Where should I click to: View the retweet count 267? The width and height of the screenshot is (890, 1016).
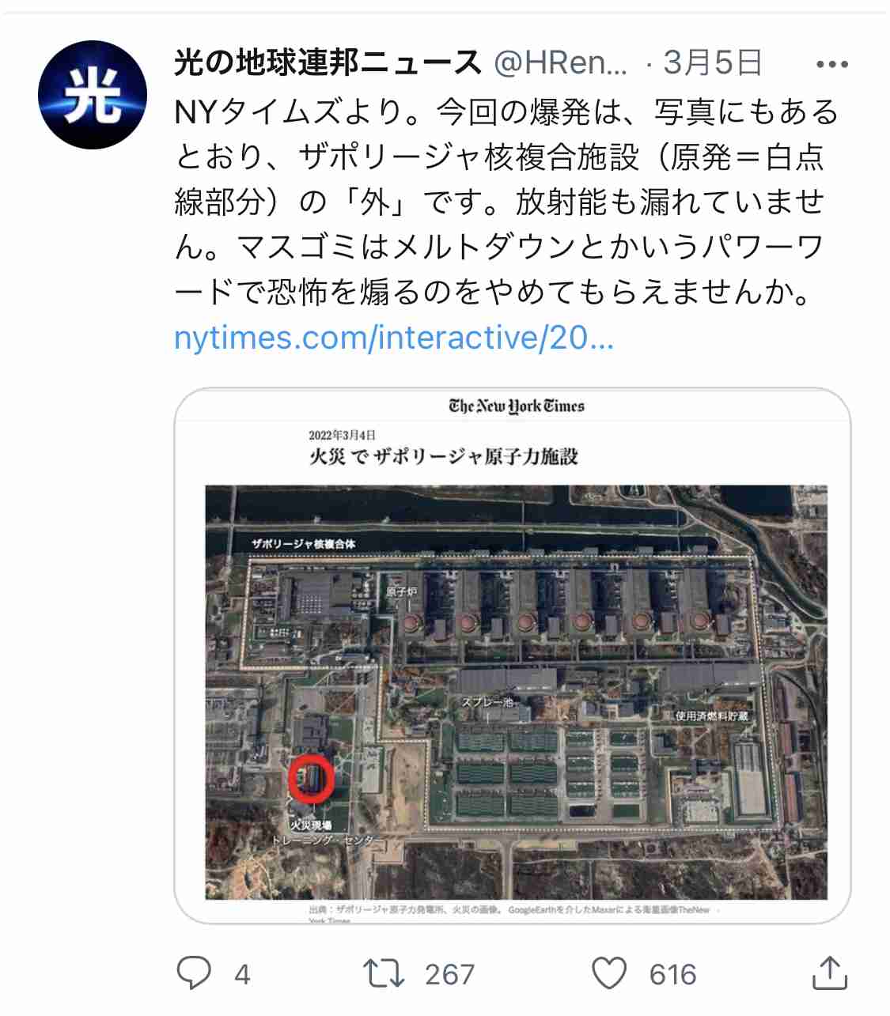coord(449,974)
